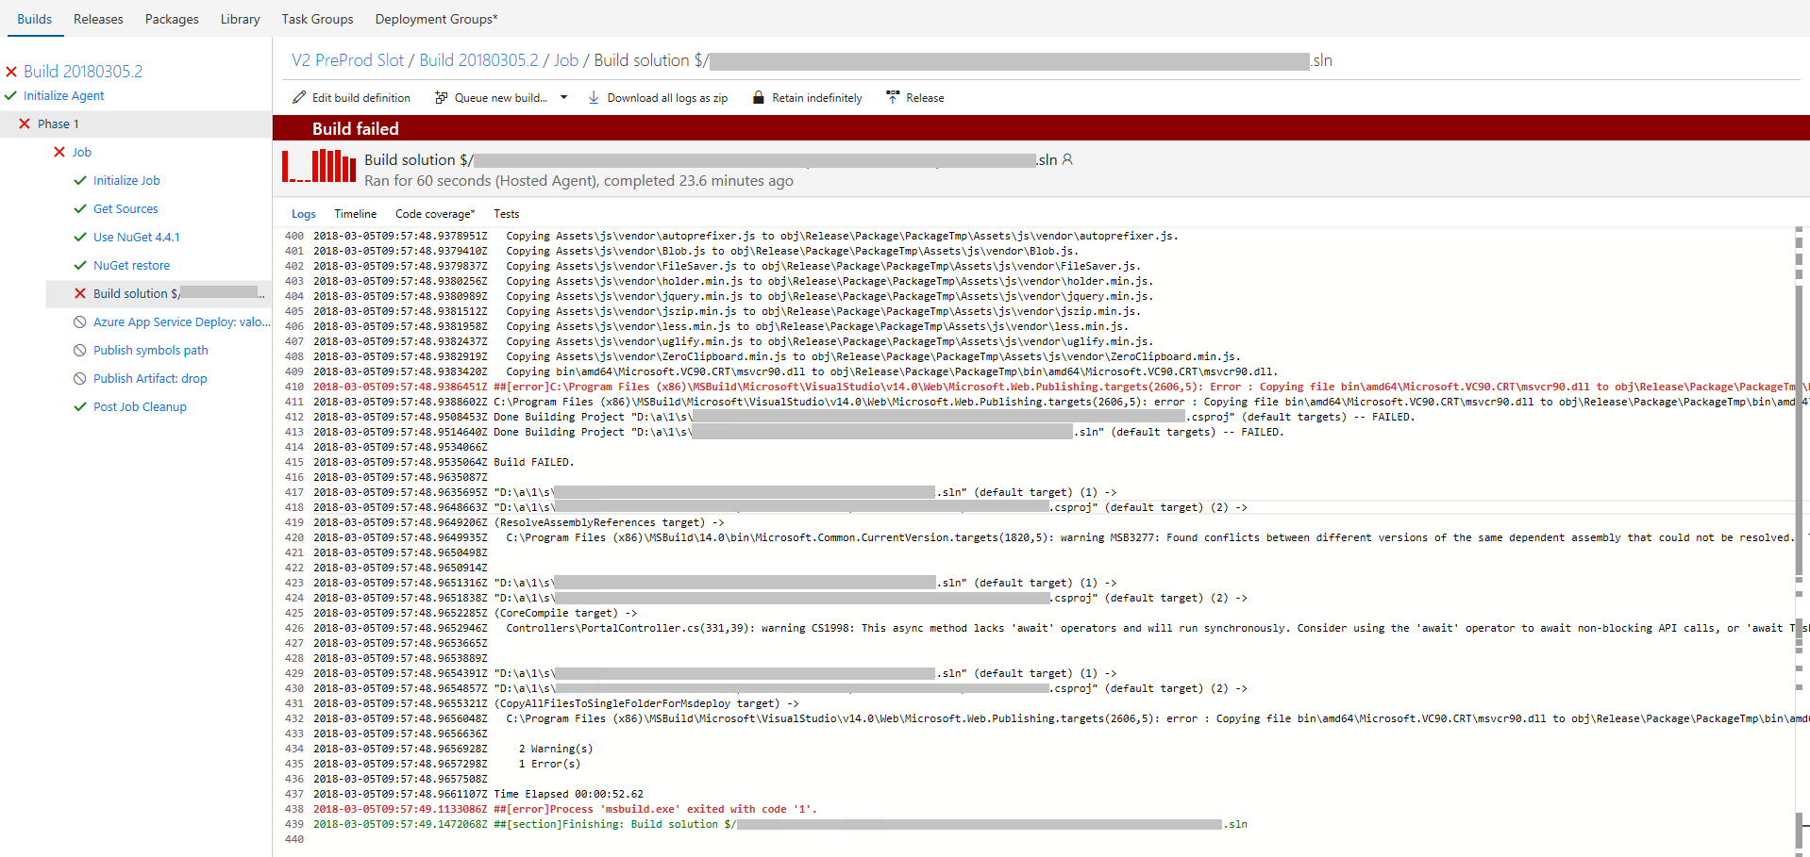Image resolution: width=1810 pixels, height=857 pixels.
Task: Open Publish Artifact: drop step
Action: (x=150, y=379)
